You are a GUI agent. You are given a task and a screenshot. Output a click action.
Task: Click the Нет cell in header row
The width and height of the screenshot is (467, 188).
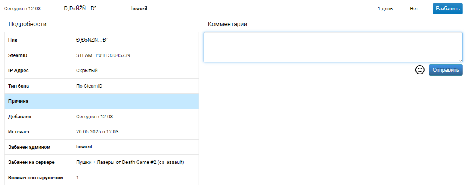tap(414, 9)
